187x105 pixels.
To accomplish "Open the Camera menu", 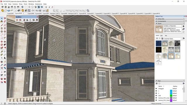I will (15, 4).
